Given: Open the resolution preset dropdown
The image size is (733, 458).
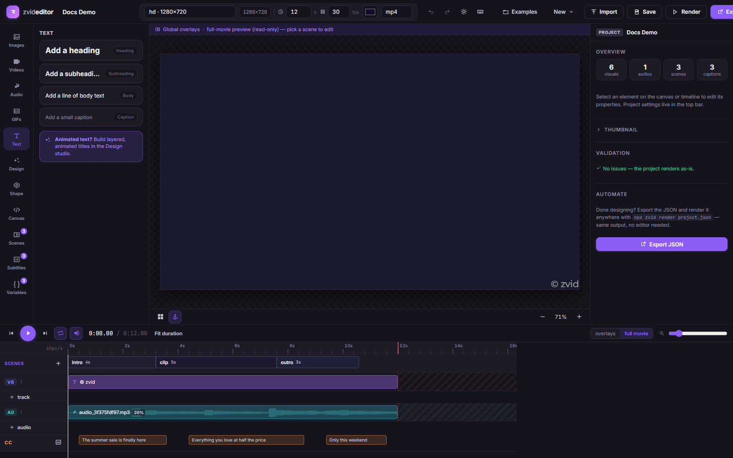Looking at the screenshot, I should click(190, 12).
